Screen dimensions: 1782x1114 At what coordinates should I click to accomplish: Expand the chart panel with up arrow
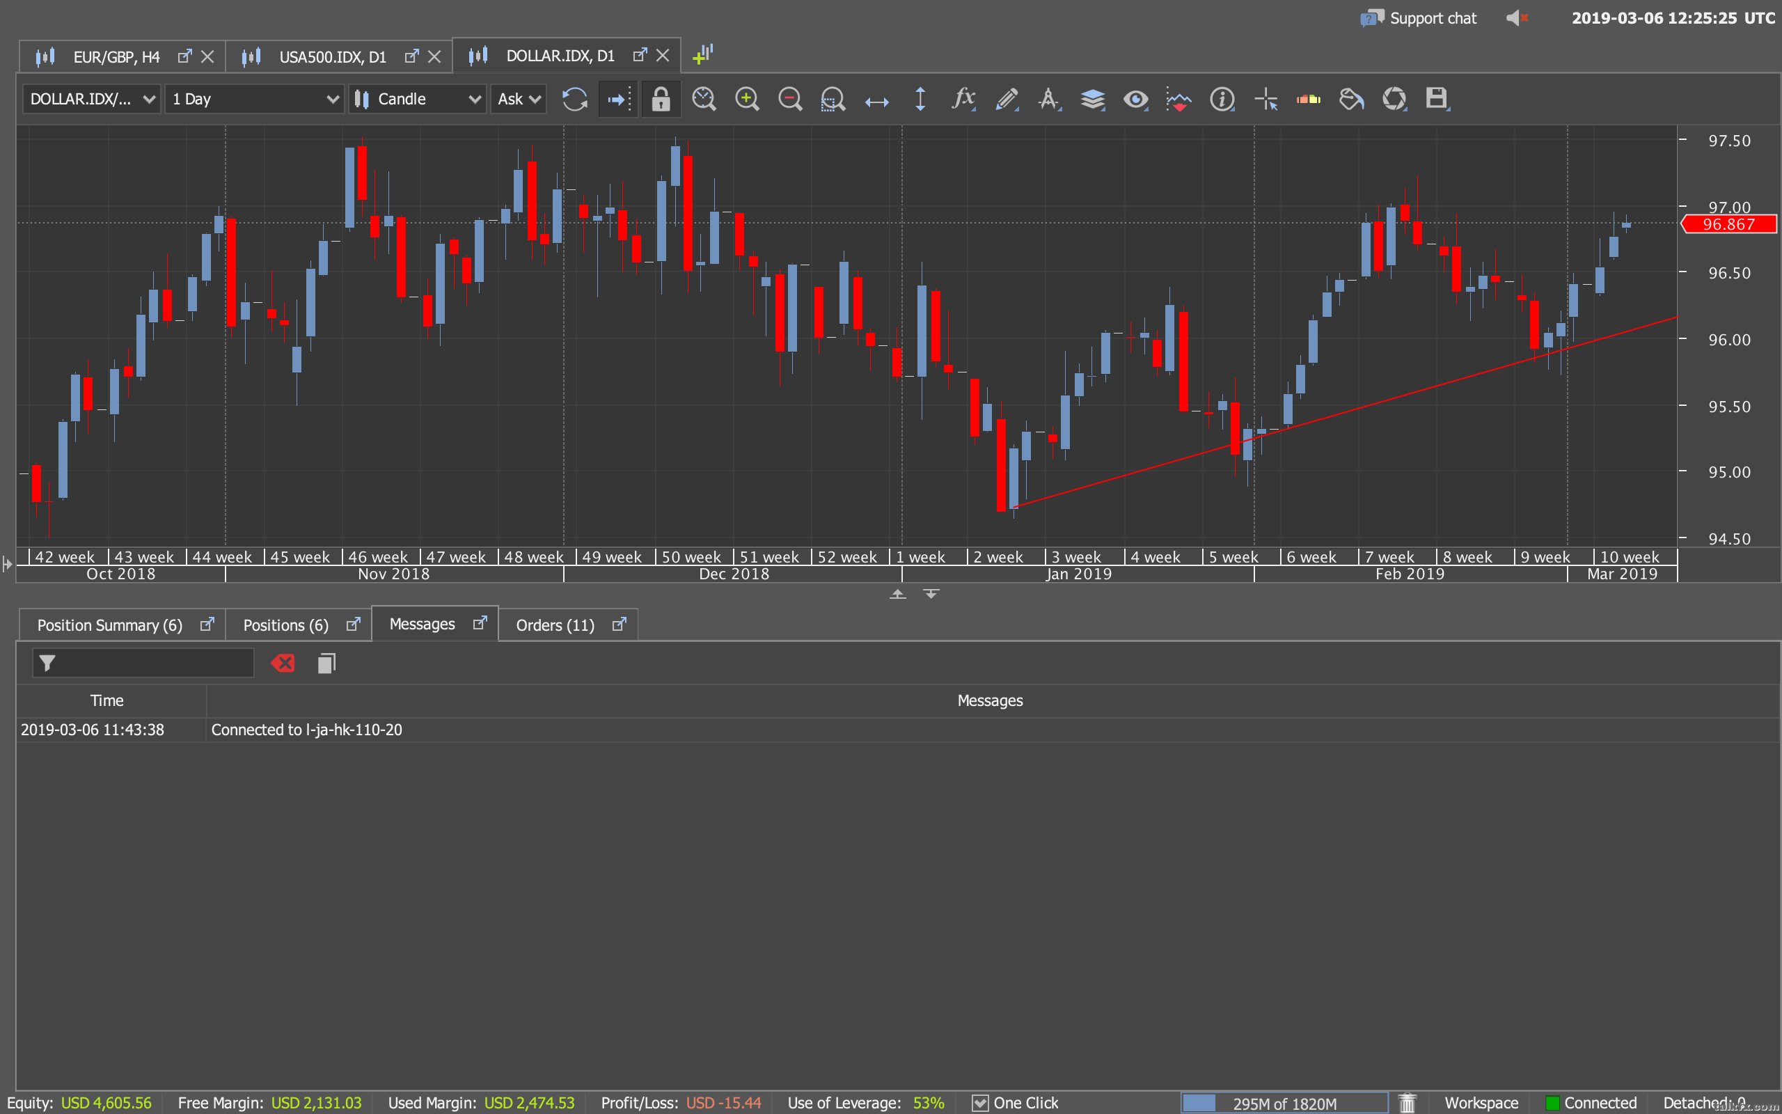tap(897, 595)
